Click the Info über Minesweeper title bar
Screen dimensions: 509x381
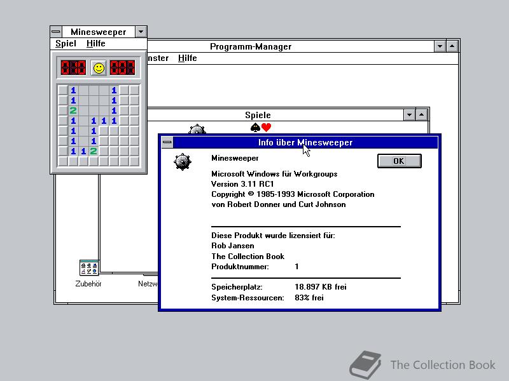[305, 142]
